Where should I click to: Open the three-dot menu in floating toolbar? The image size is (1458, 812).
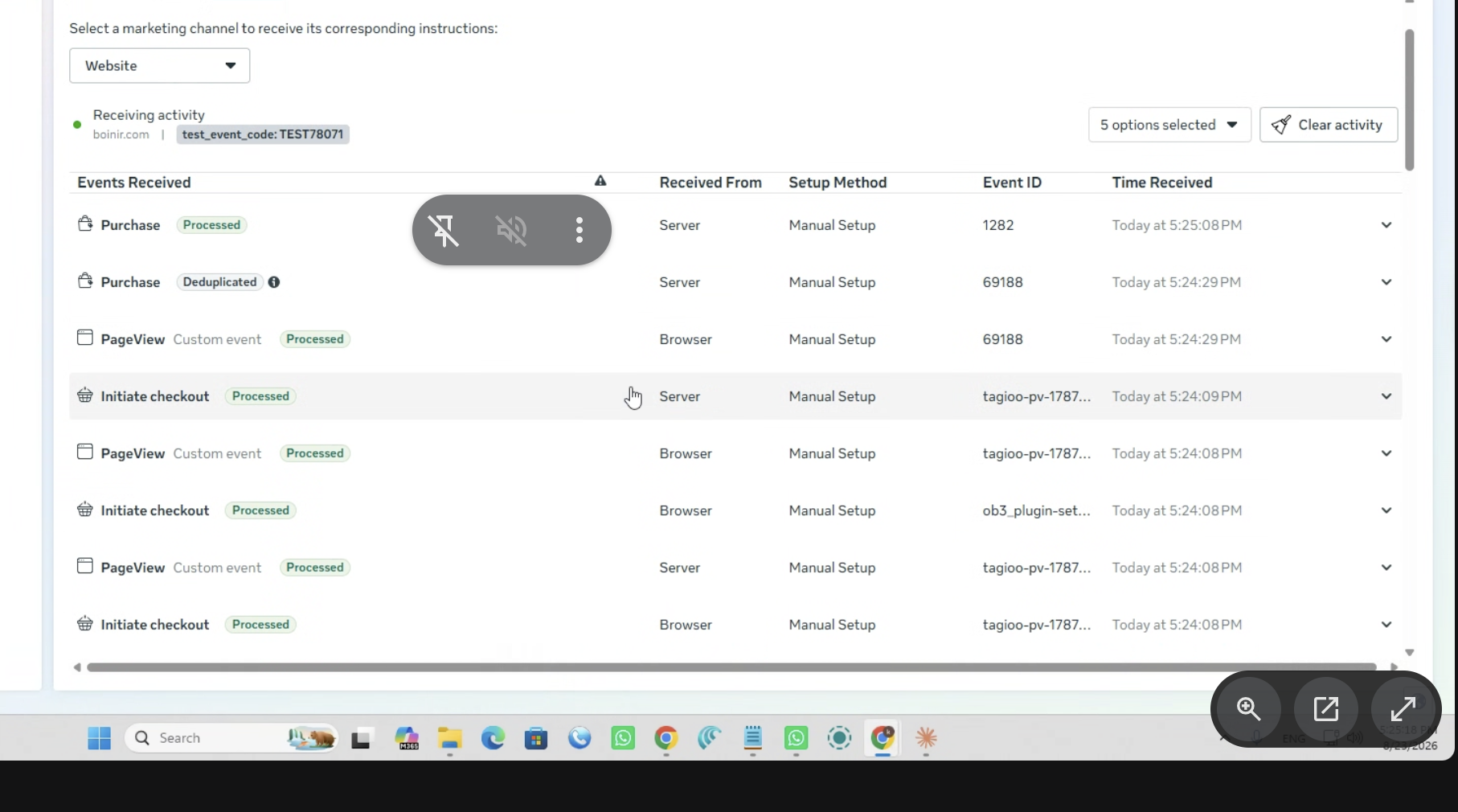[x=580, y=231]
